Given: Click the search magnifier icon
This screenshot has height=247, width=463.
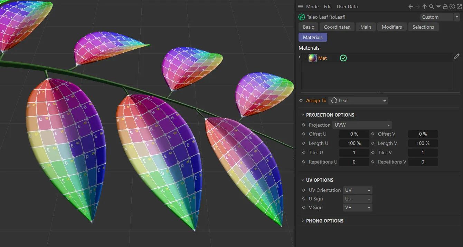Looking at the screenshot, I should 431,6.
